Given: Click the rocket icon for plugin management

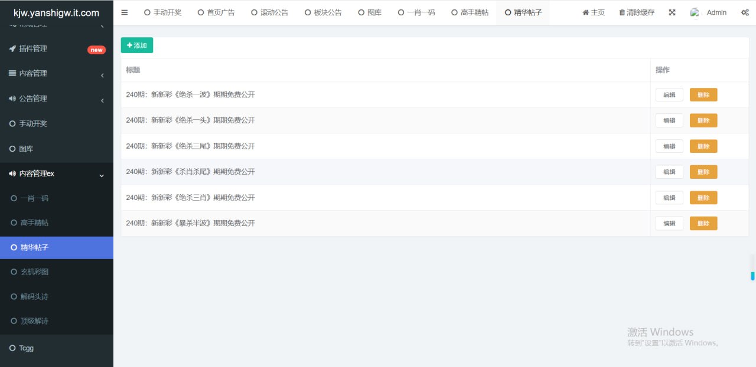Looking at the screenshot, I should tap(12, 49).
